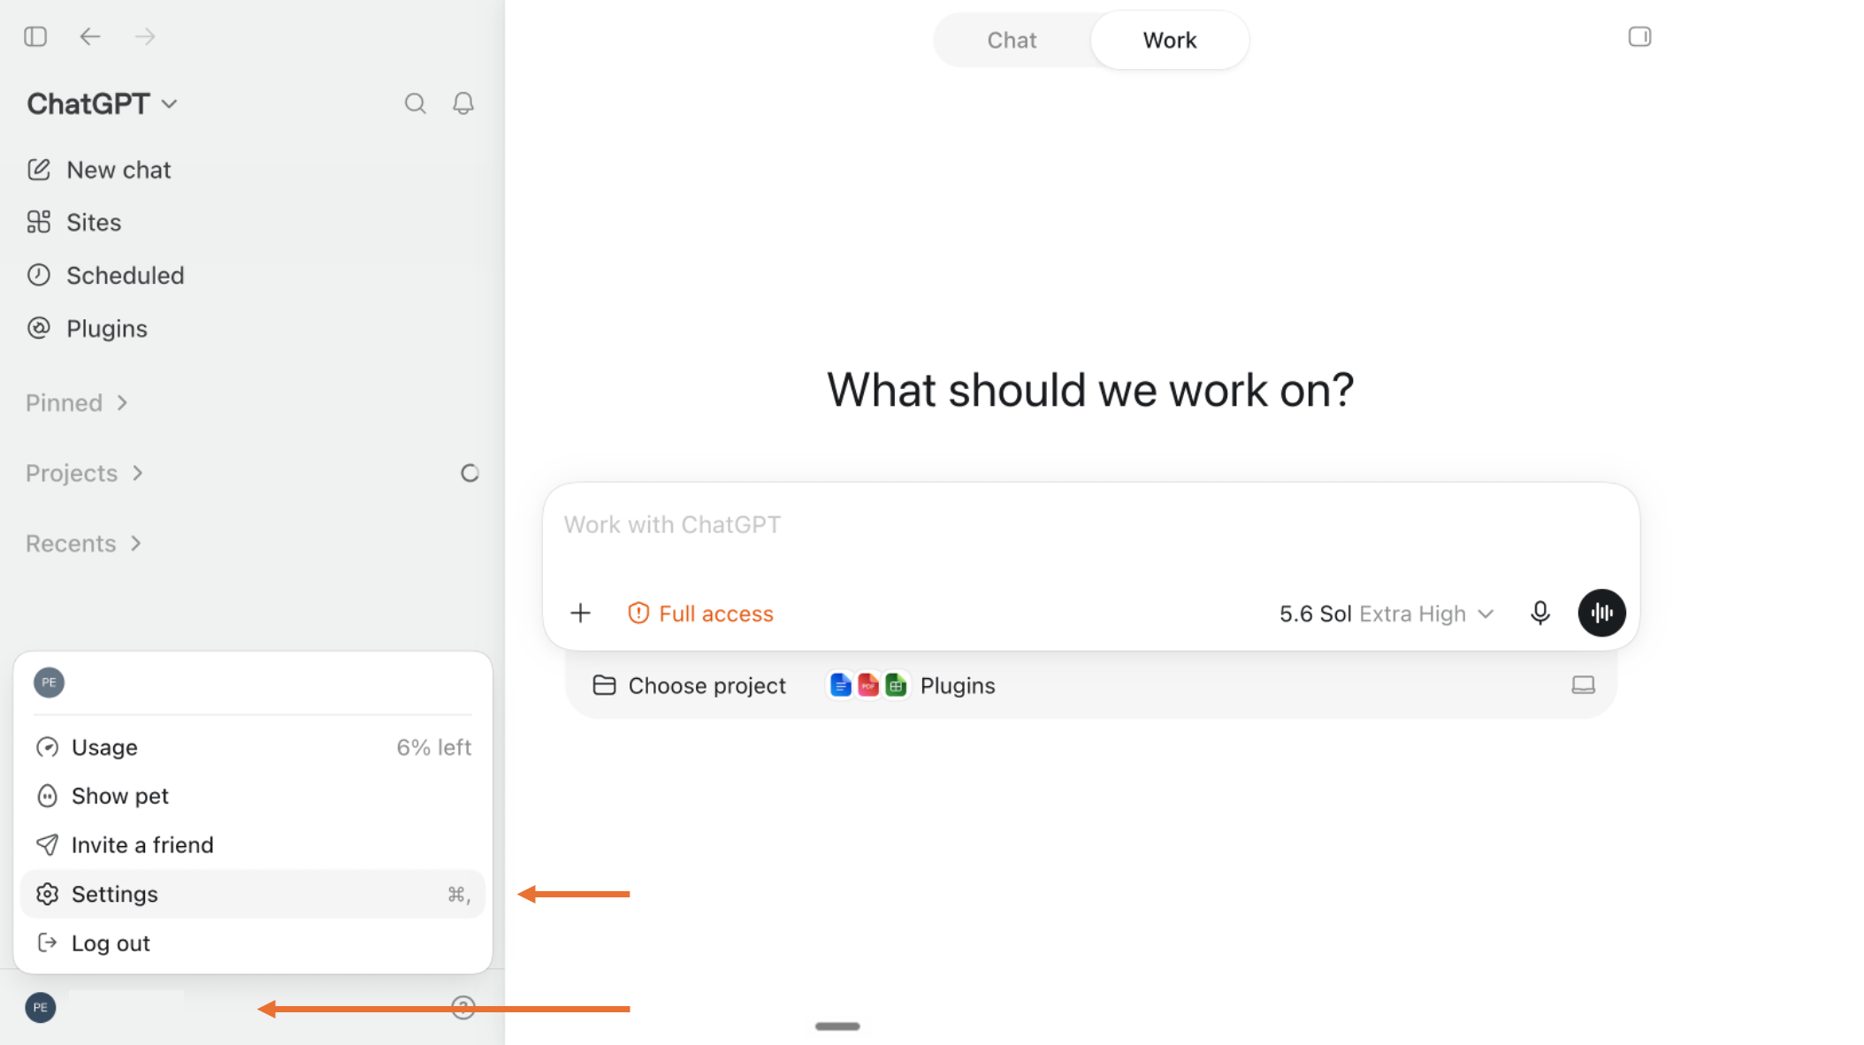
Task: Click the bottom drag handle bar
Action: (837, 1026)
